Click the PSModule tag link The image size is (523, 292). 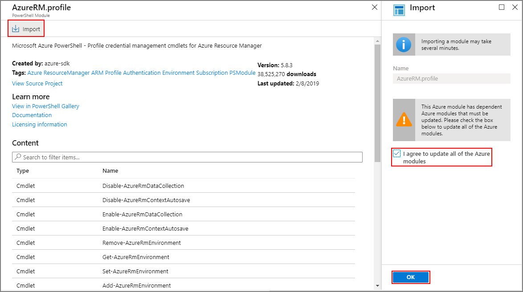pos(242,73)
